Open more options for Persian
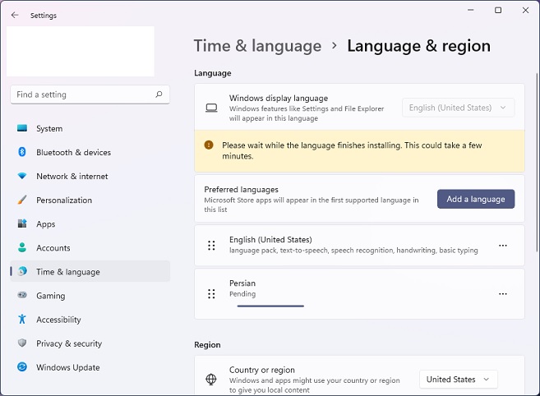This screenshot has height=396, width=540. [503, 294]
